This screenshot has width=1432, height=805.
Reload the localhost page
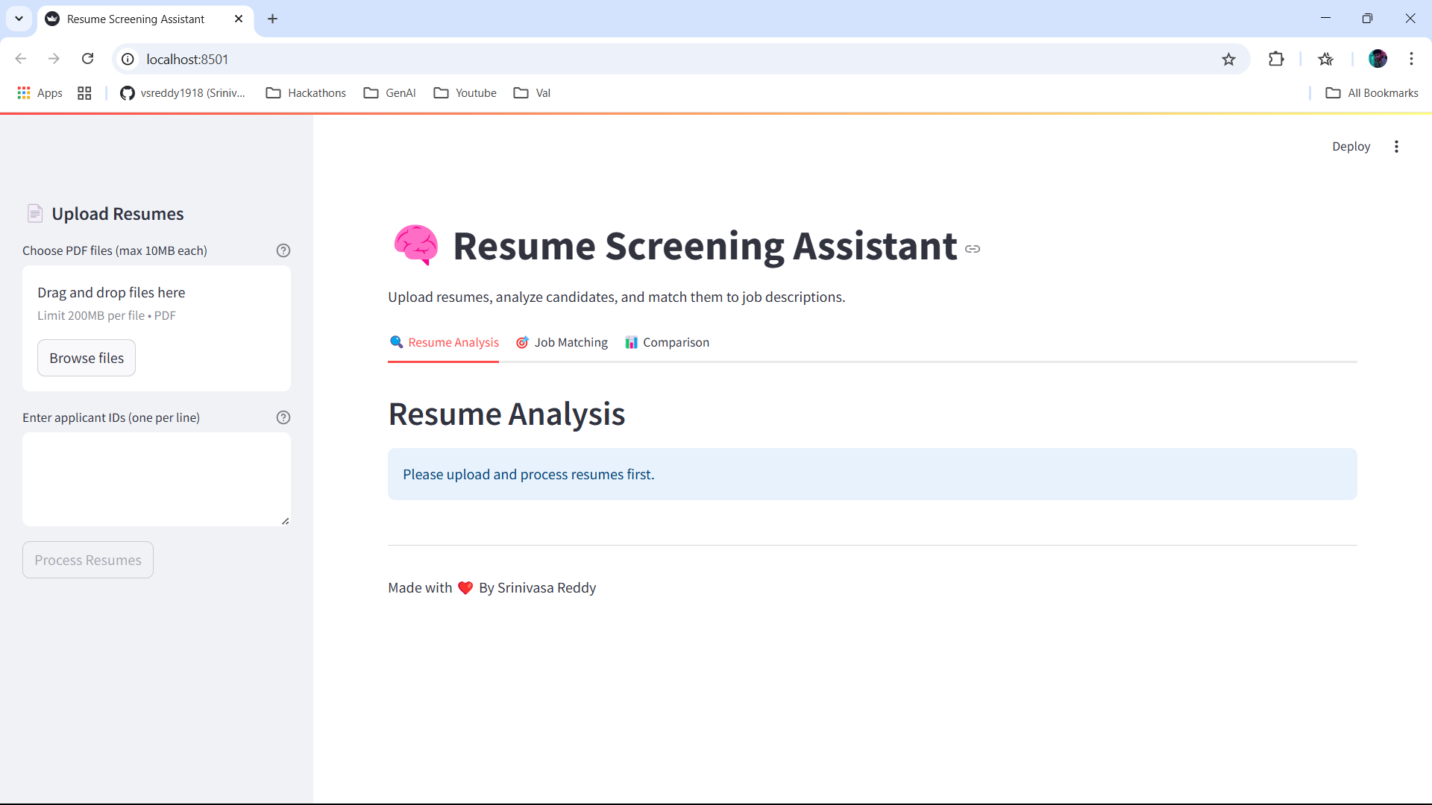(87, 59)
